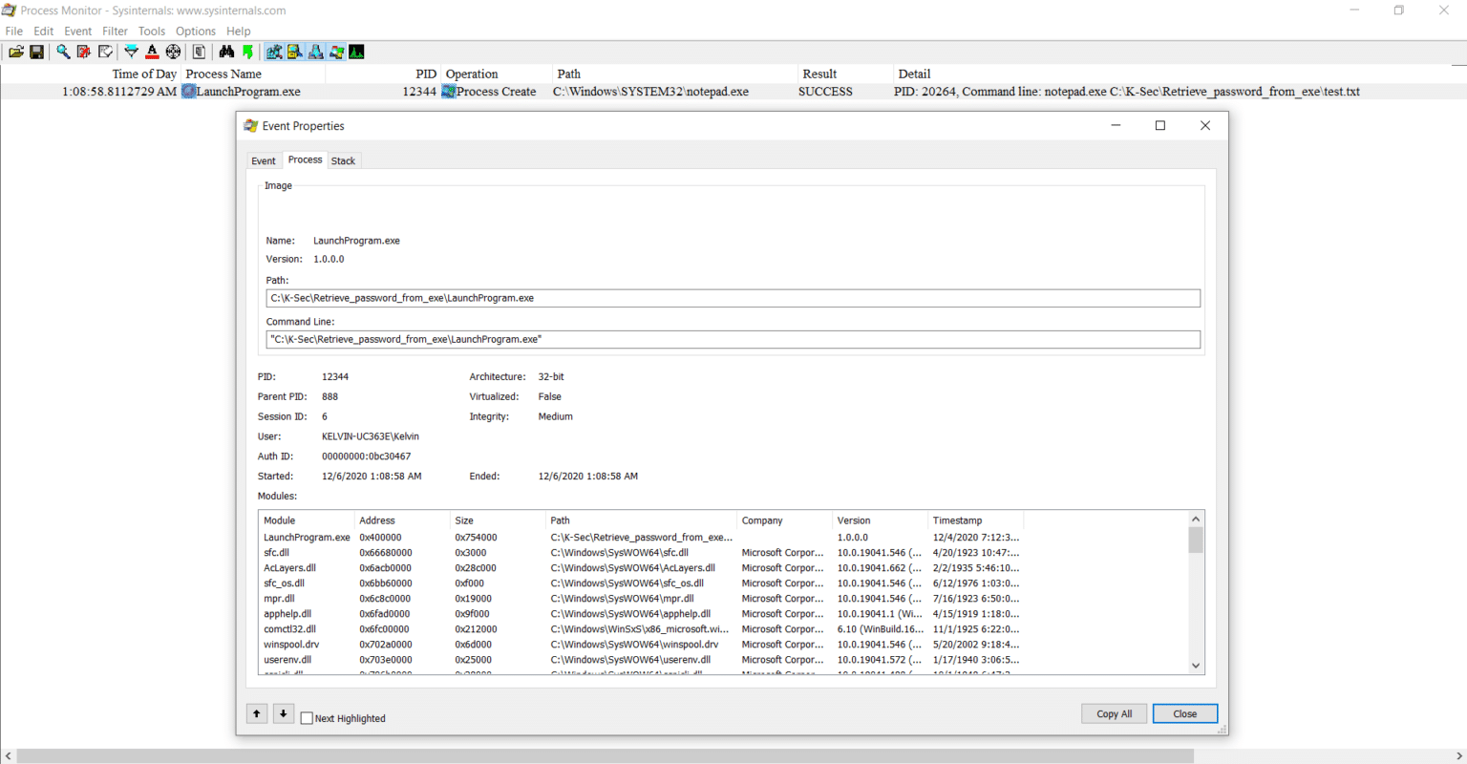Select the LaunchProgram.exe event row
This screenshot has width=1467, height=764.
733,92
